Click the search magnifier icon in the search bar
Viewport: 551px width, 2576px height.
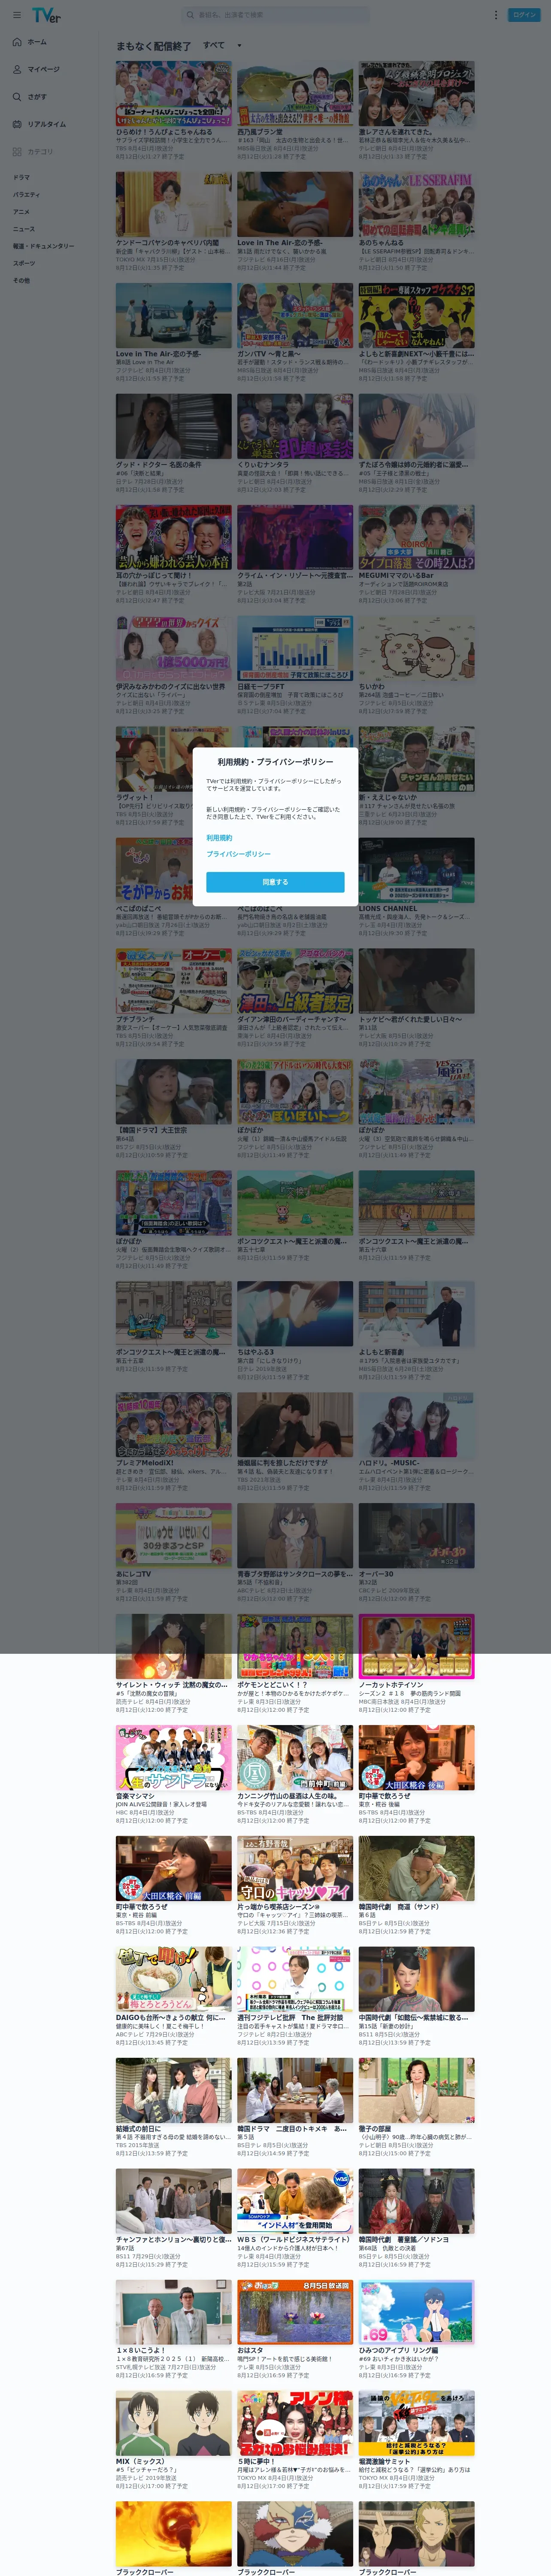tap(190, 15)
